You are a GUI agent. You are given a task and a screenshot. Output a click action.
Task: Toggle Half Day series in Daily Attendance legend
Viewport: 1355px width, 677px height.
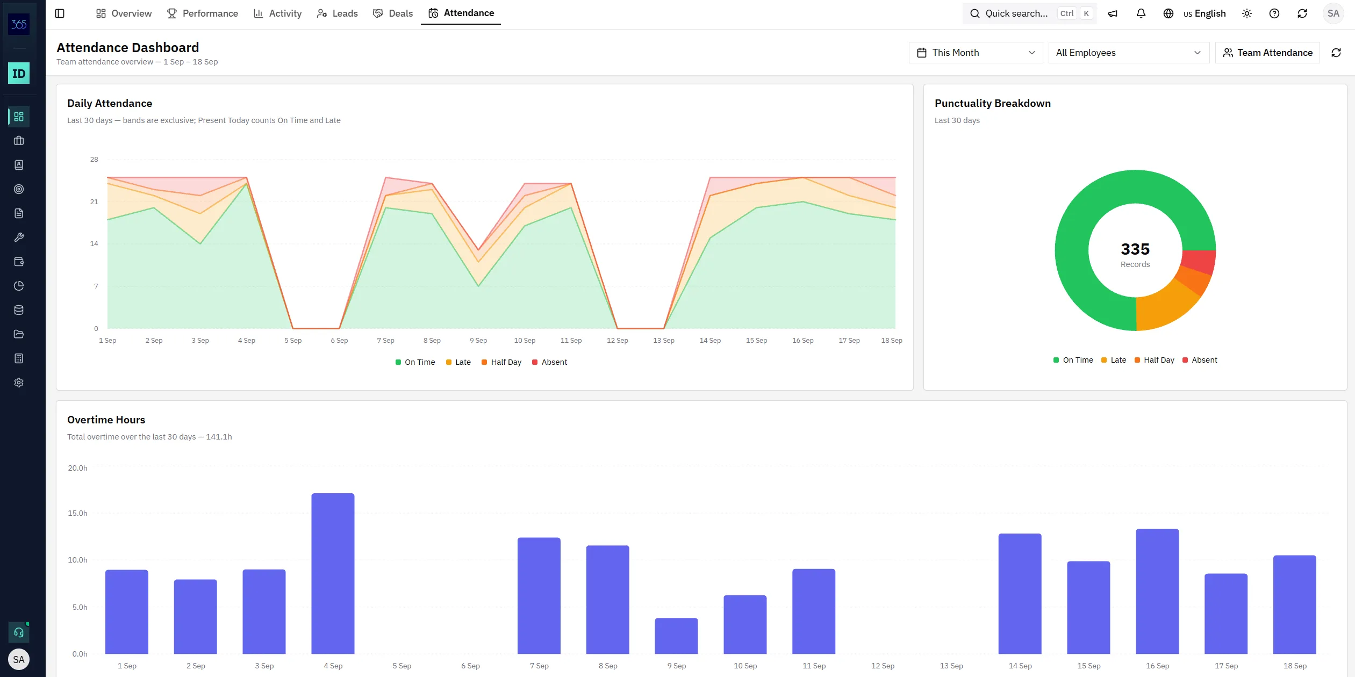point(501,362)
